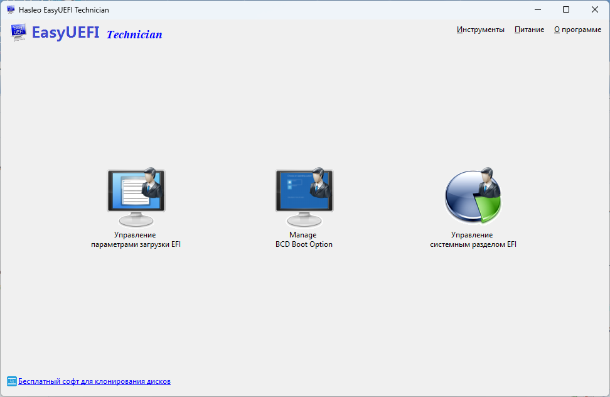
Task: Click the EasyUEFI logo icon in header
Action: [18, 33]
